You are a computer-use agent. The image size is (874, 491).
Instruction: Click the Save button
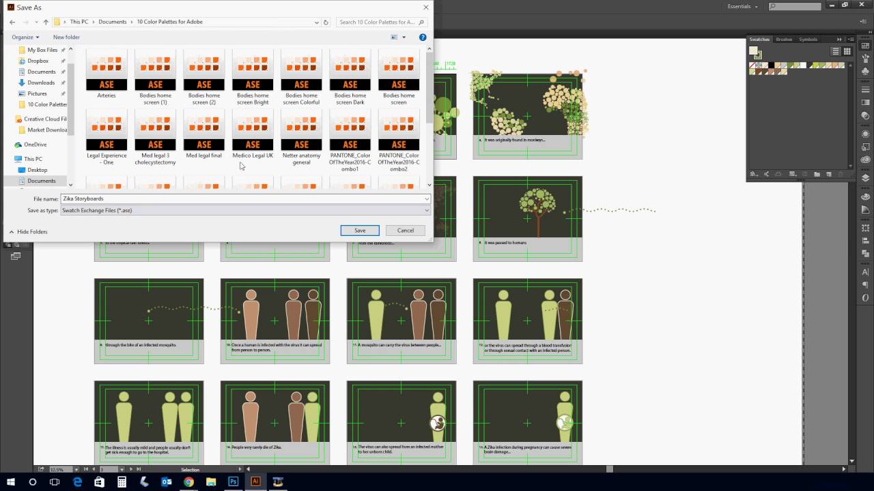pyautogui.click(x=360, y=230)
